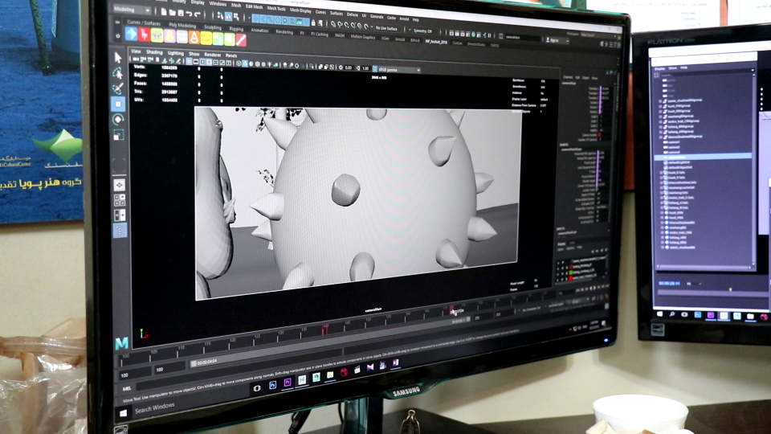Click the Maya logo icon at bottom left

click(x=121, y=342)
